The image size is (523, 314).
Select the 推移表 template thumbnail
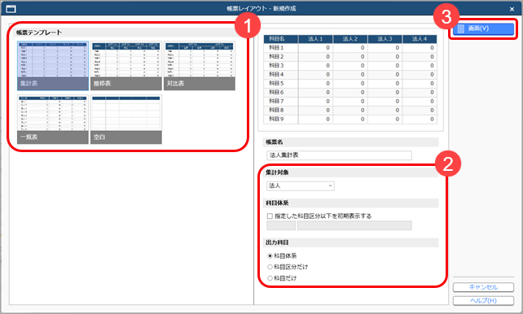[126, 66]
